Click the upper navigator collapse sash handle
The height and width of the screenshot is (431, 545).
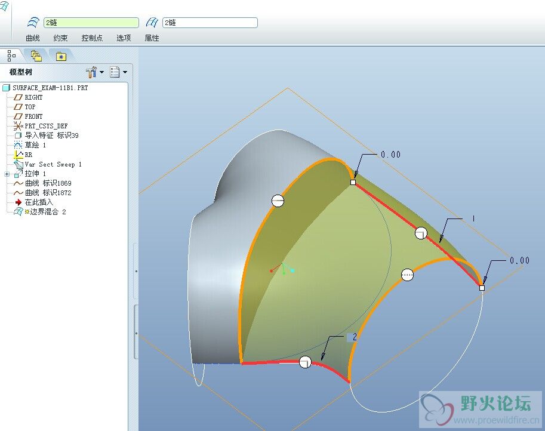[x=136, y=271]
